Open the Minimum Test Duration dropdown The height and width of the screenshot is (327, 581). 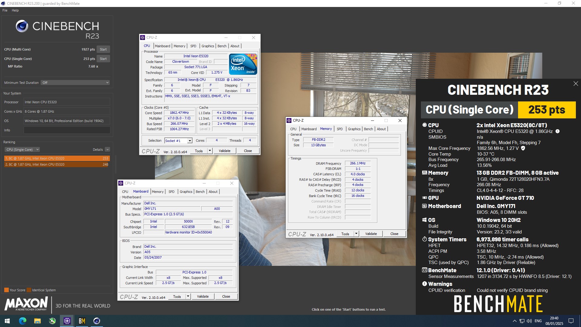click(75, 83)
